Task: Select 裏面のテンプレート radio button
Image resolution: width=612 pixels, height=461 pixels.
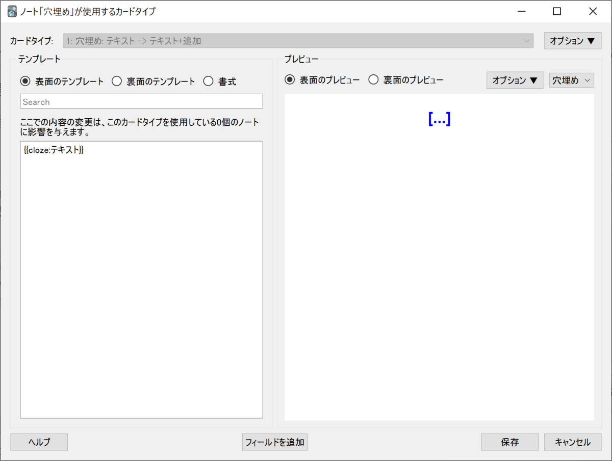Action: click(x=153, y=81)
